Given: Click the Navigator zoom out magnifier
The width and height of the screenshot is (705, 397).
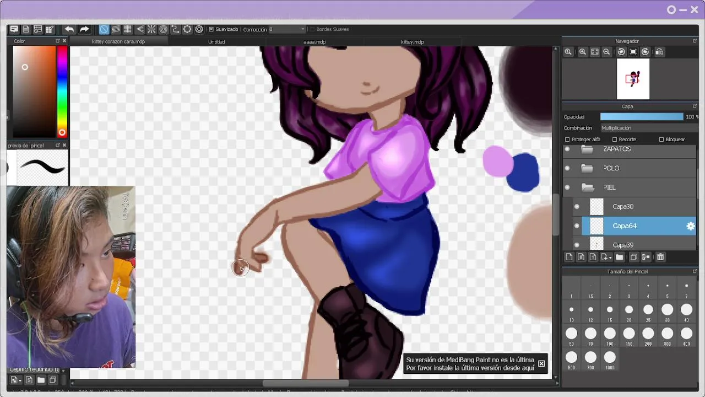Looking at the screenshot, I should pos(606,52).
